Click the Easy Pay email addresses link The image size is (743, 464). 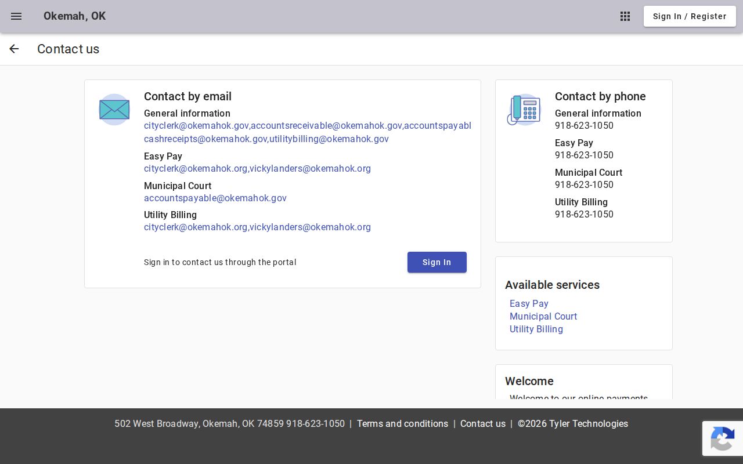(x=257, y=168)
